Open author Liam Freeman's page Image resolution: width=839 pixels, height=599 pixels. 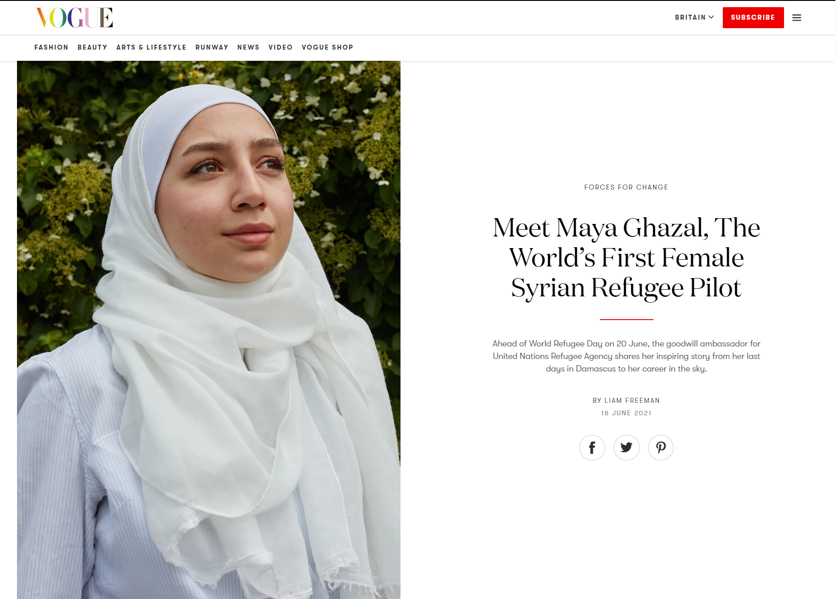(x=632, y=401)
